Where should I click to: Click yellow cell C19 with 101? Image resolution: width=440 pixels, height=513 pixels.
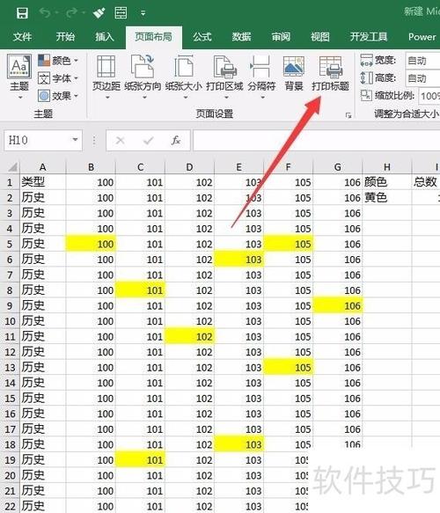coord(140,460)
